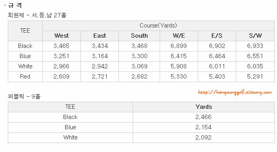The image size is (277, 152).
Task: Select the East column header
Action: click(100, 36)
